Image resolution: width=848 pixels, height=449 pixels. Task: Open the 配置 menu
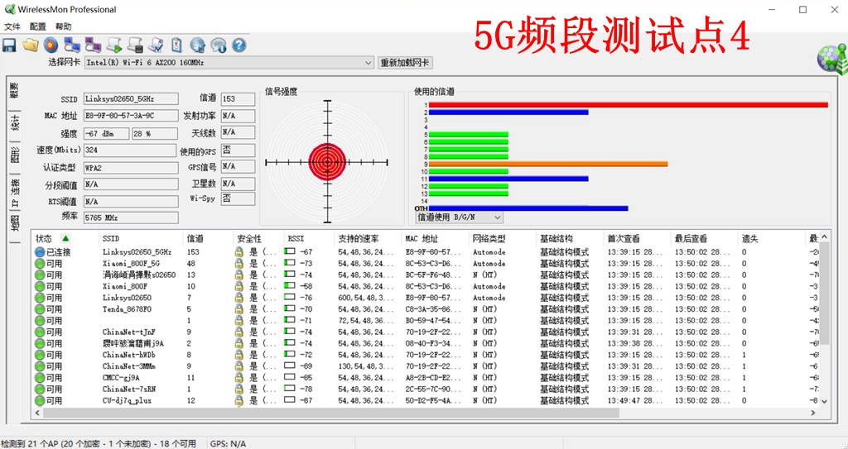point(38,26)
